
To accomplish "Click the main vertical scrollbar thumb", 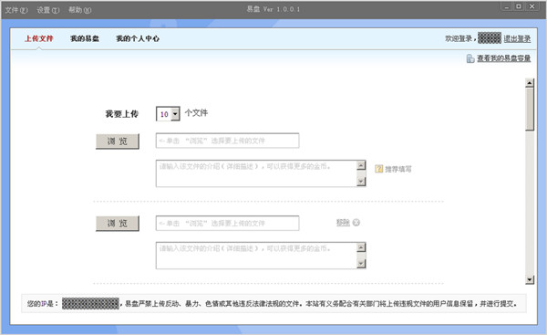I will coord(530,109).
